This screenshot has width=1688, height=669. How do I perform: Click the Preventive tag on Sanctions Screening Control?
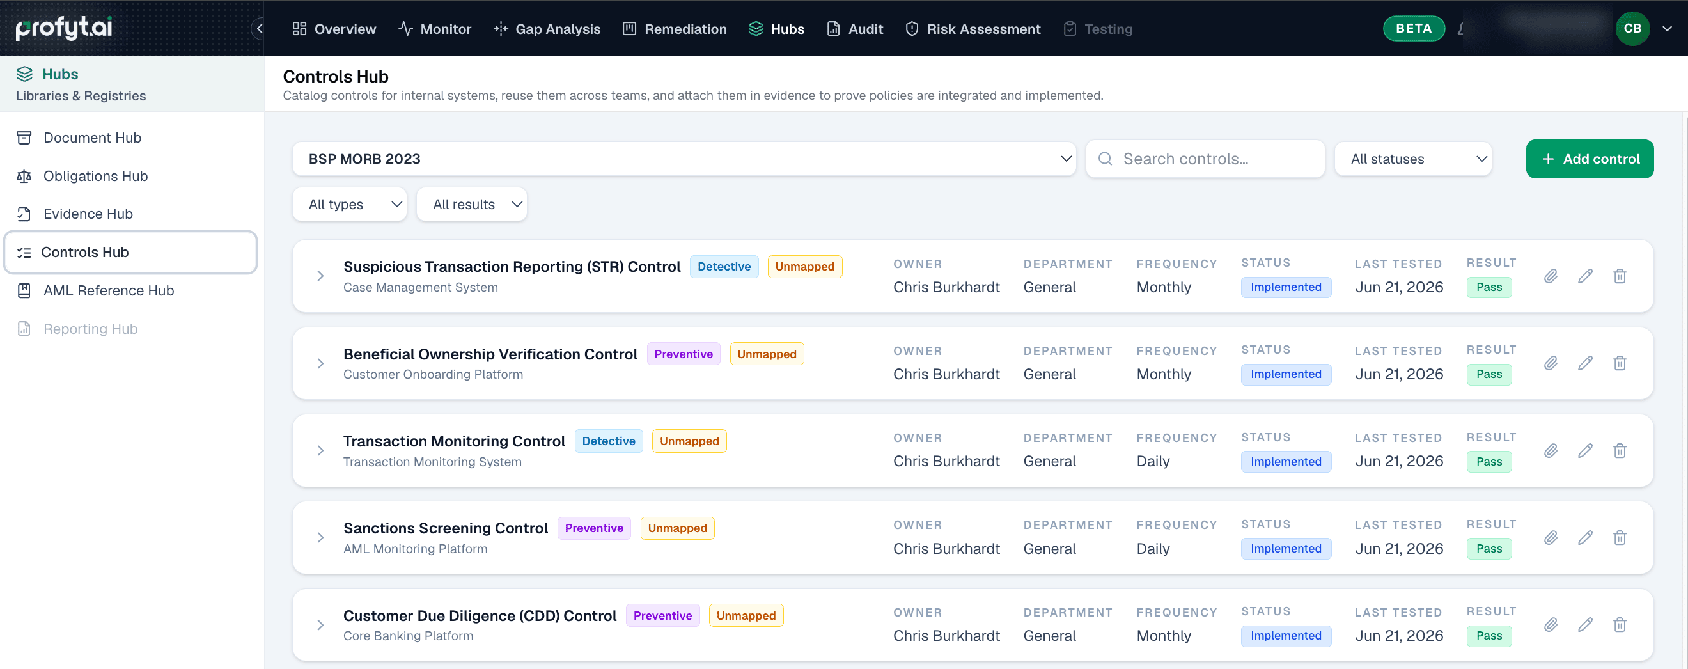pos(594,528)
